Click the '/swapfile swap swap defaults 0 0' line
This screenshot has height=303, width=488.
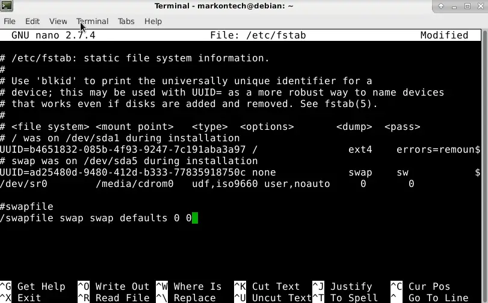click(x=96, y=218)
